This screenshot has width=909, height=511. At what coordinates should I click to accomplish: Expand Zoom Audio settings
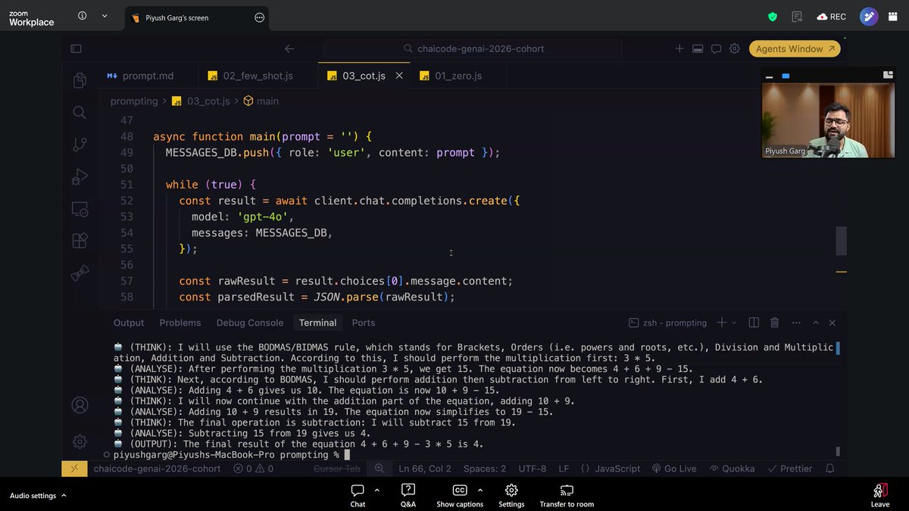tap(38, 496)
